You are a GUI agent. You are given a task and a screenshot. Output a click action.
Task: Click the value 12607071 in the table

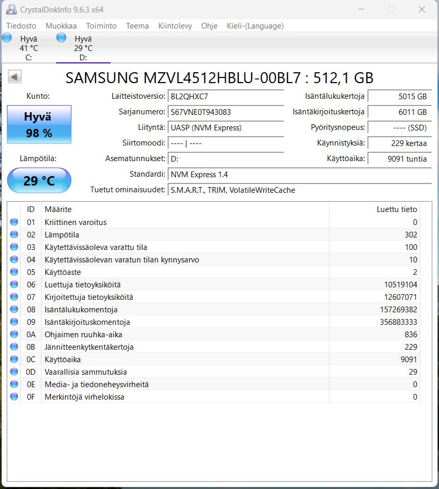click(x=401, y=297)
